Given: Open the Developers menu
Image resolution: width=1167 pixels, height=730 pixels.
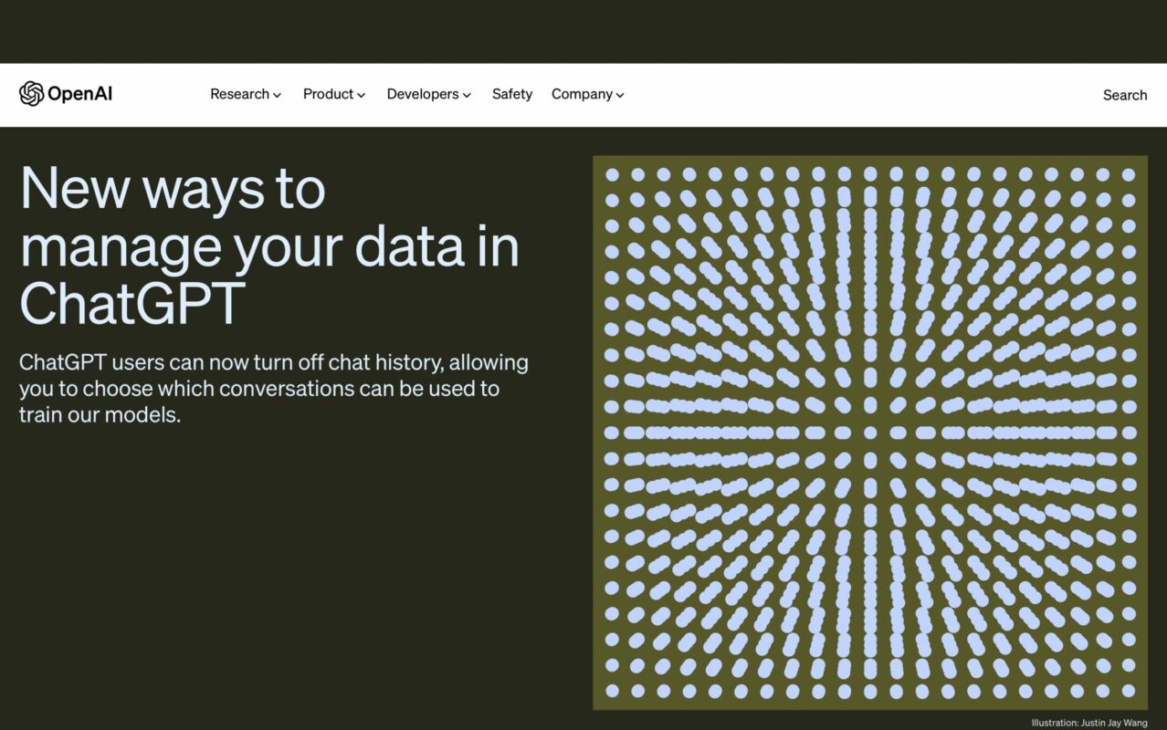Looking at the screenshot, I should (x=429, y=94).
